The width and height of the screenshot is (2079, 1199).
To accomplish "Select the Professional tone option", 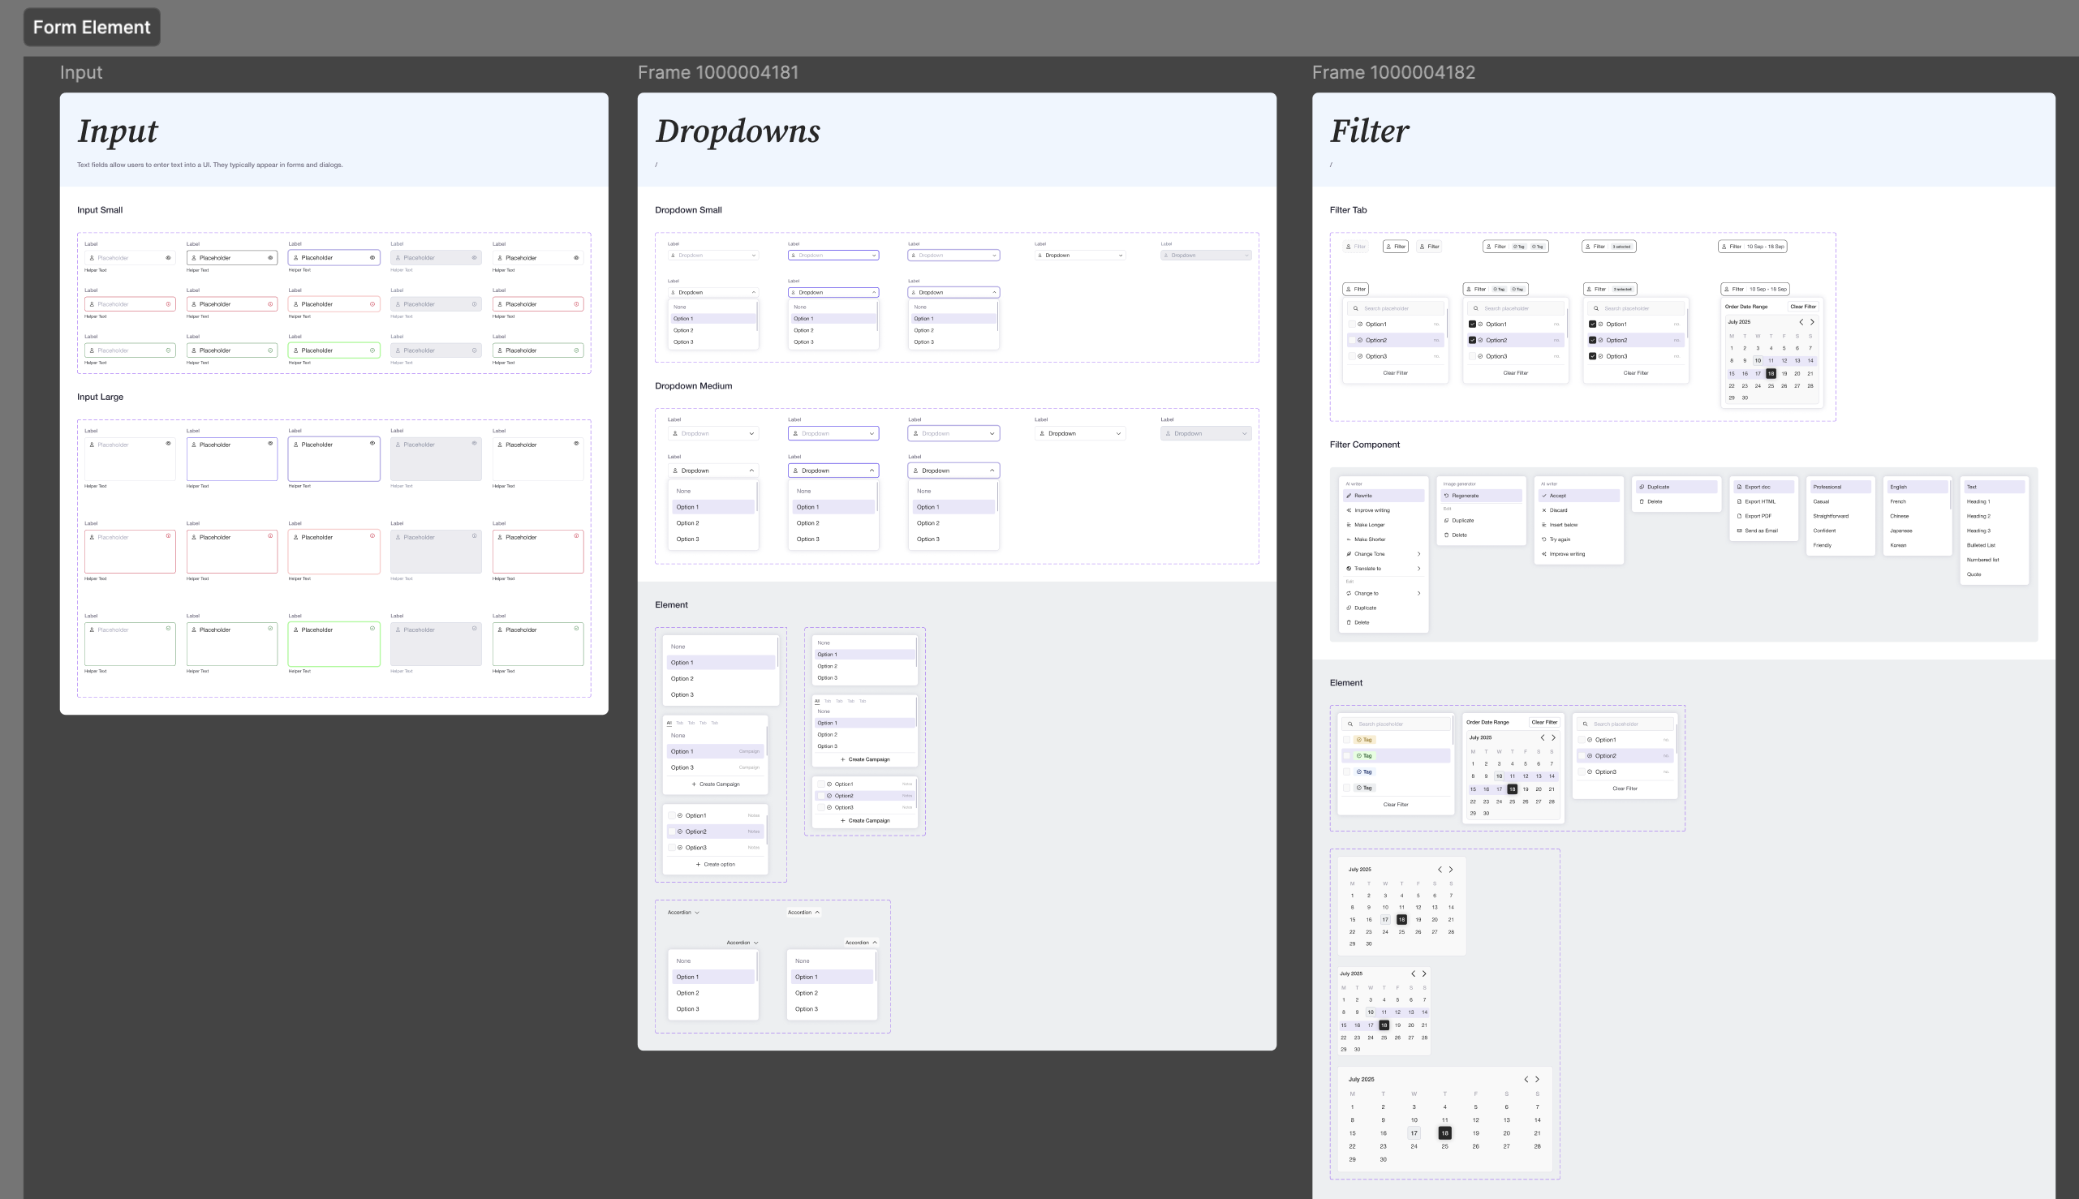I will (1840, 487).
